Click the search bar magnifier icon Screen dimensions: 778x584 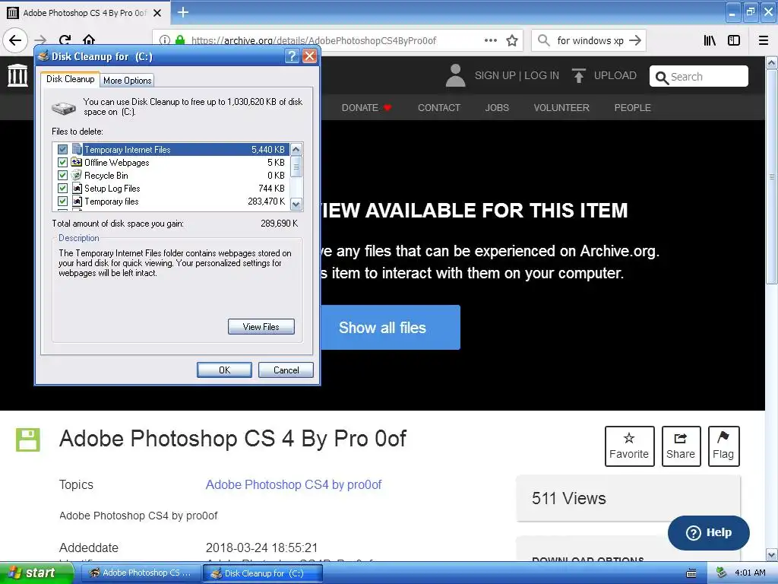click(x=544, y=40)
